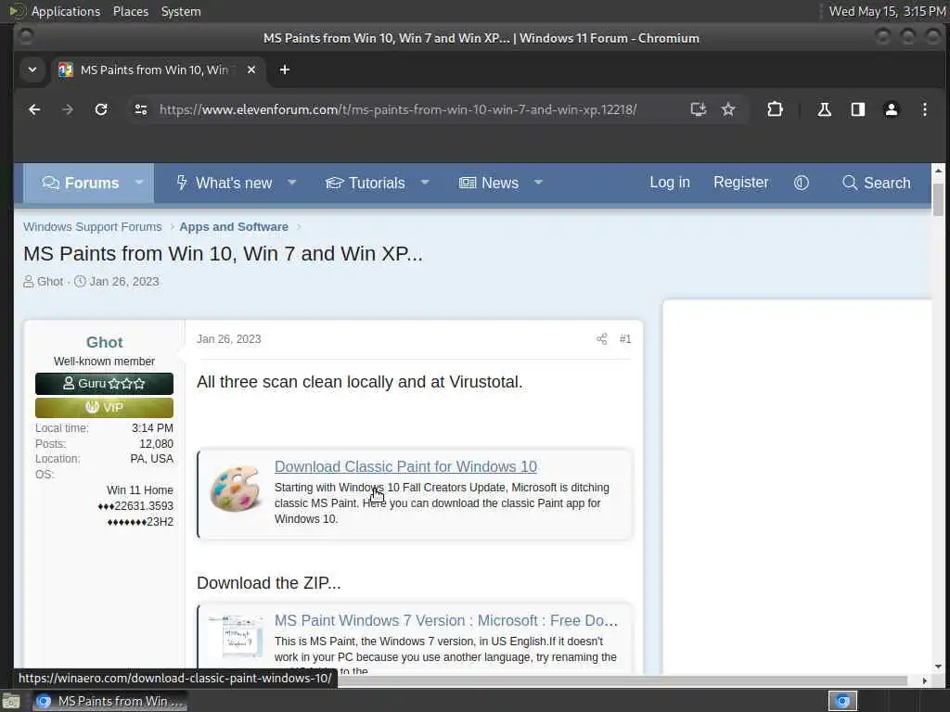Open What's new navigation item

pos(225,183)
